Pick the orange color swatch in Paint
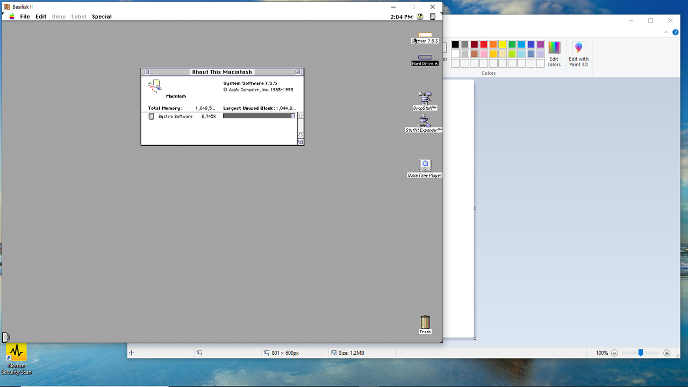 (493, 44)
